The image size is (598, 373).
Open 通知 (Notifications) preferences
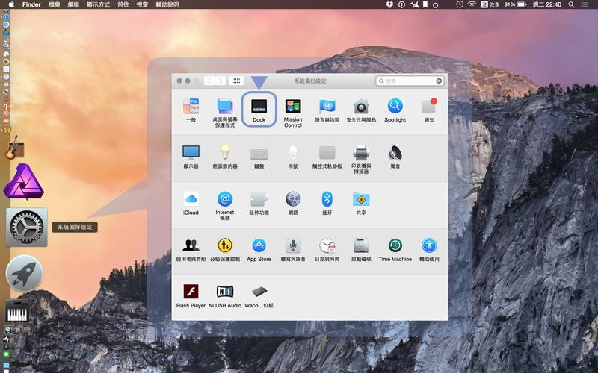tap(429, 110)
